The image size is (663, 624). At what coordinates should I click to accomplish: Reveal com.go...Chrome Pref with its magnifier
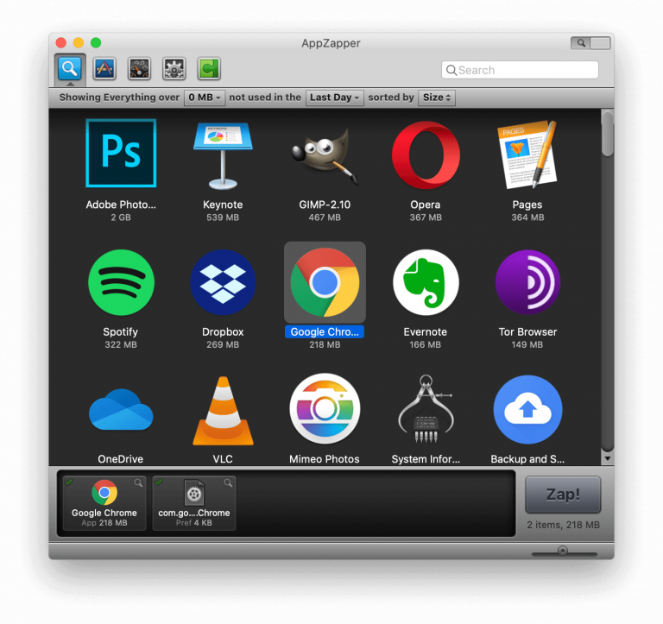pos(228,482)
